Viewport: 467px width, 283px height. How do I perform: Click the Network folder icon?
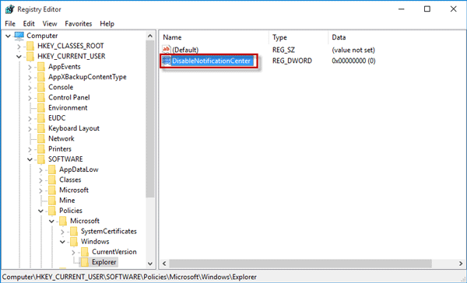pos(41,138)
